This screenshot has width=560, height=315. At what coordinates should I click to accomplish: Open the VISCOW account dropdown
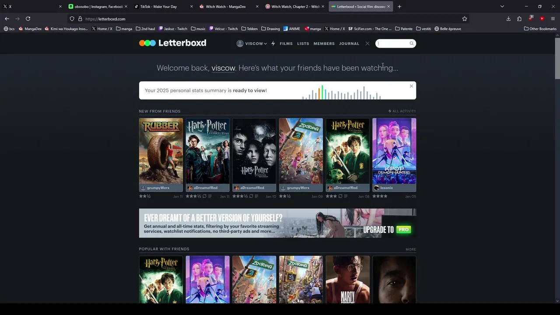[256, 43]
